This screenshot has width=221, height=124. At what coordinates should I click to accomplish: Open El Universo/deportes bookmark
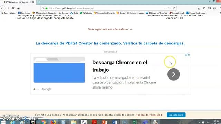click(156, 13)
